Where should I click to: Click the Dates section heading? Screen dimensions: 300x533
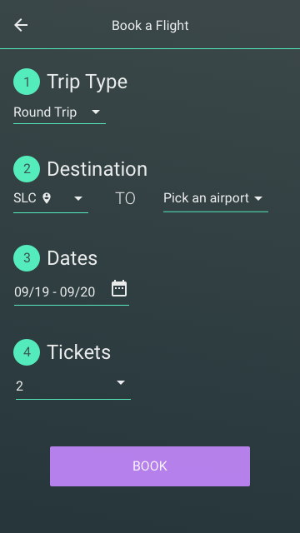coord(72,258)
